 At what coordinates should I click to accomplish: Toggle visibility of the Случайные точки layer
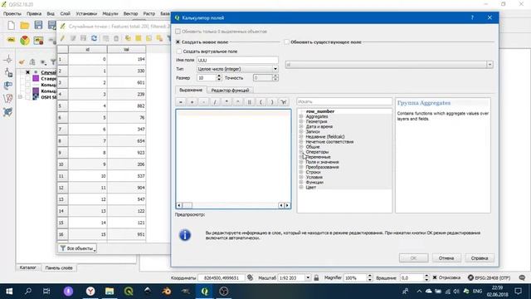click(x=27, y=72)
